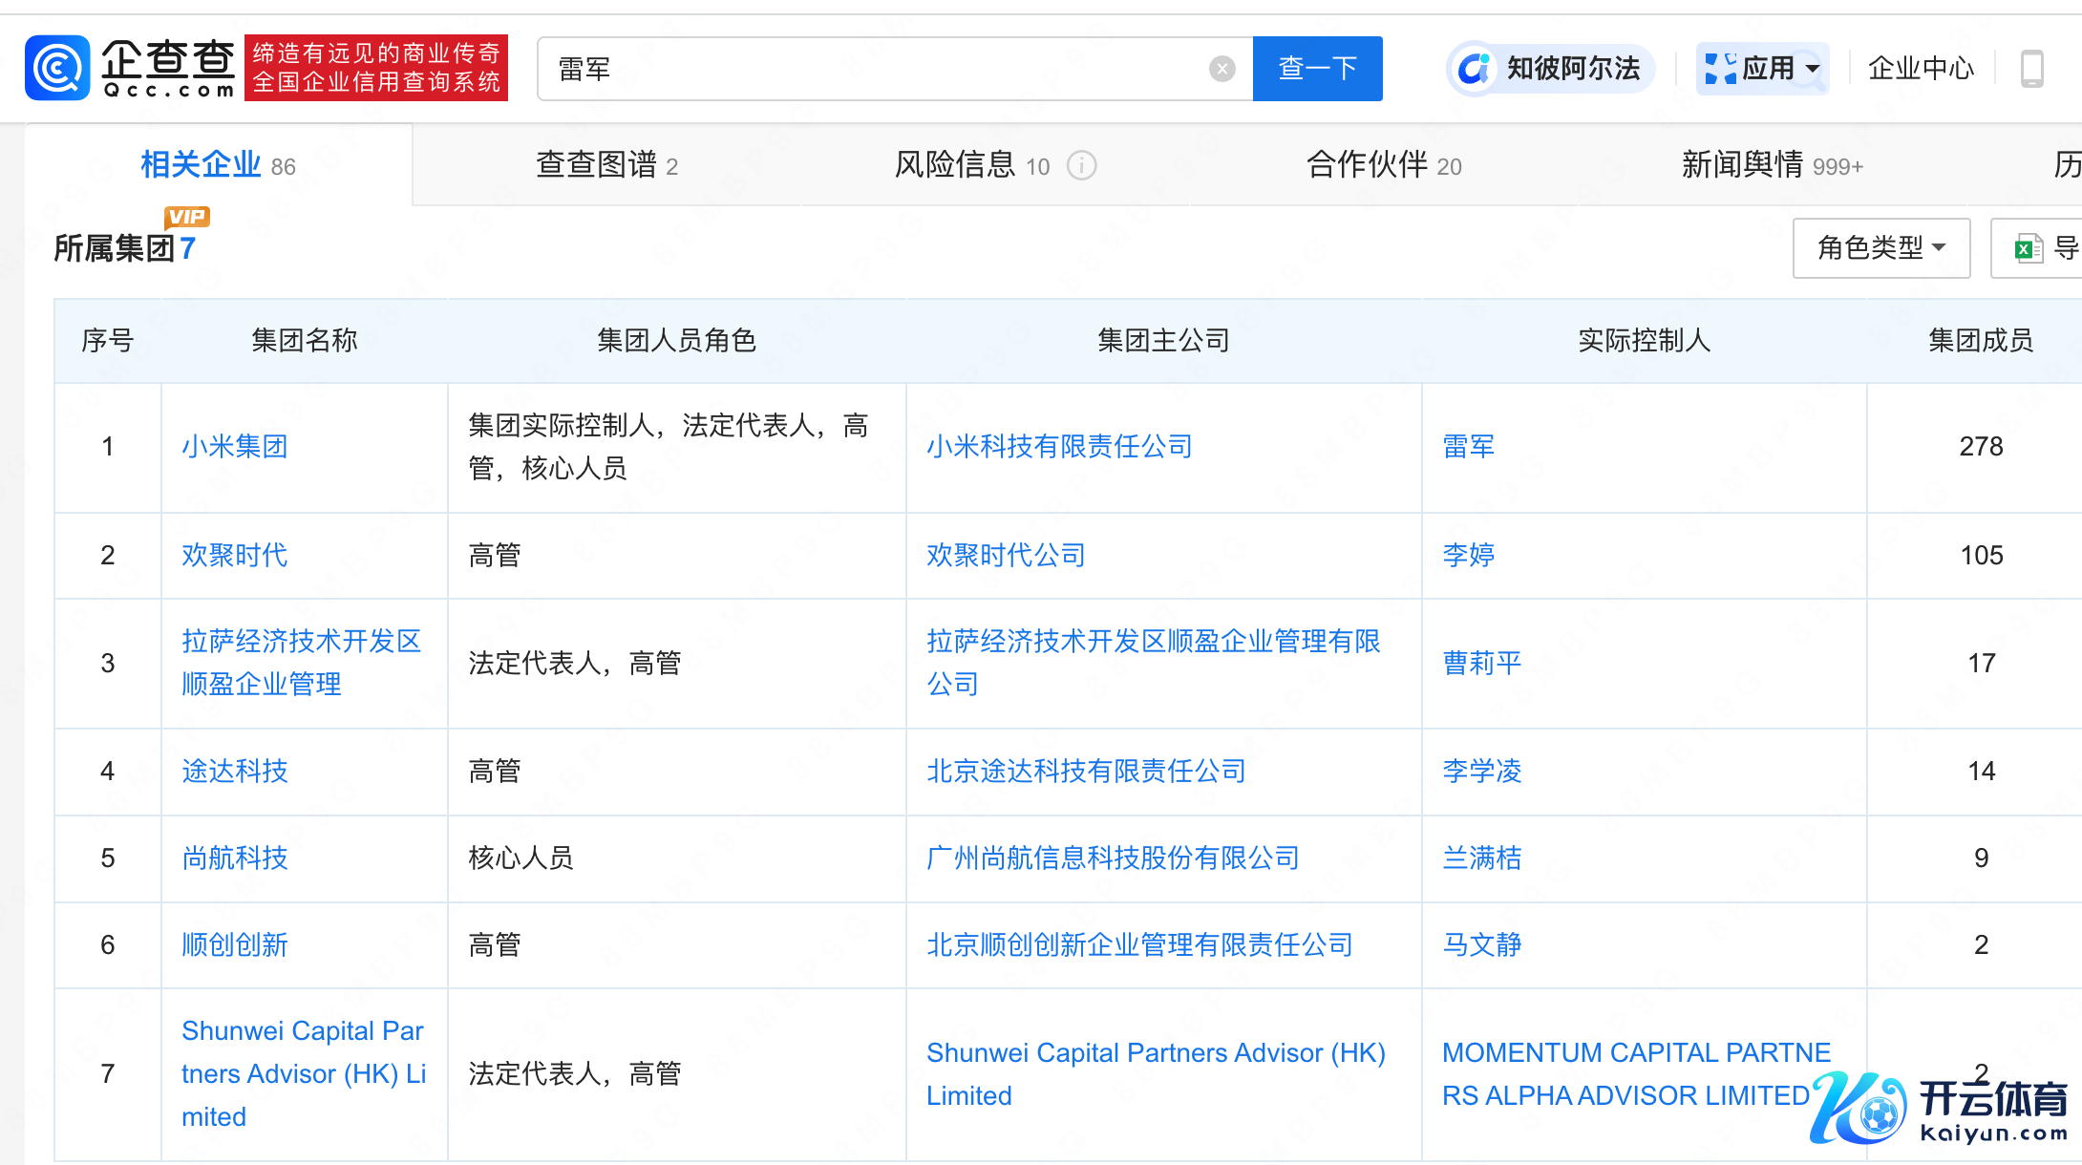Open 欢聚时代公司 company link

[1006, 555]
